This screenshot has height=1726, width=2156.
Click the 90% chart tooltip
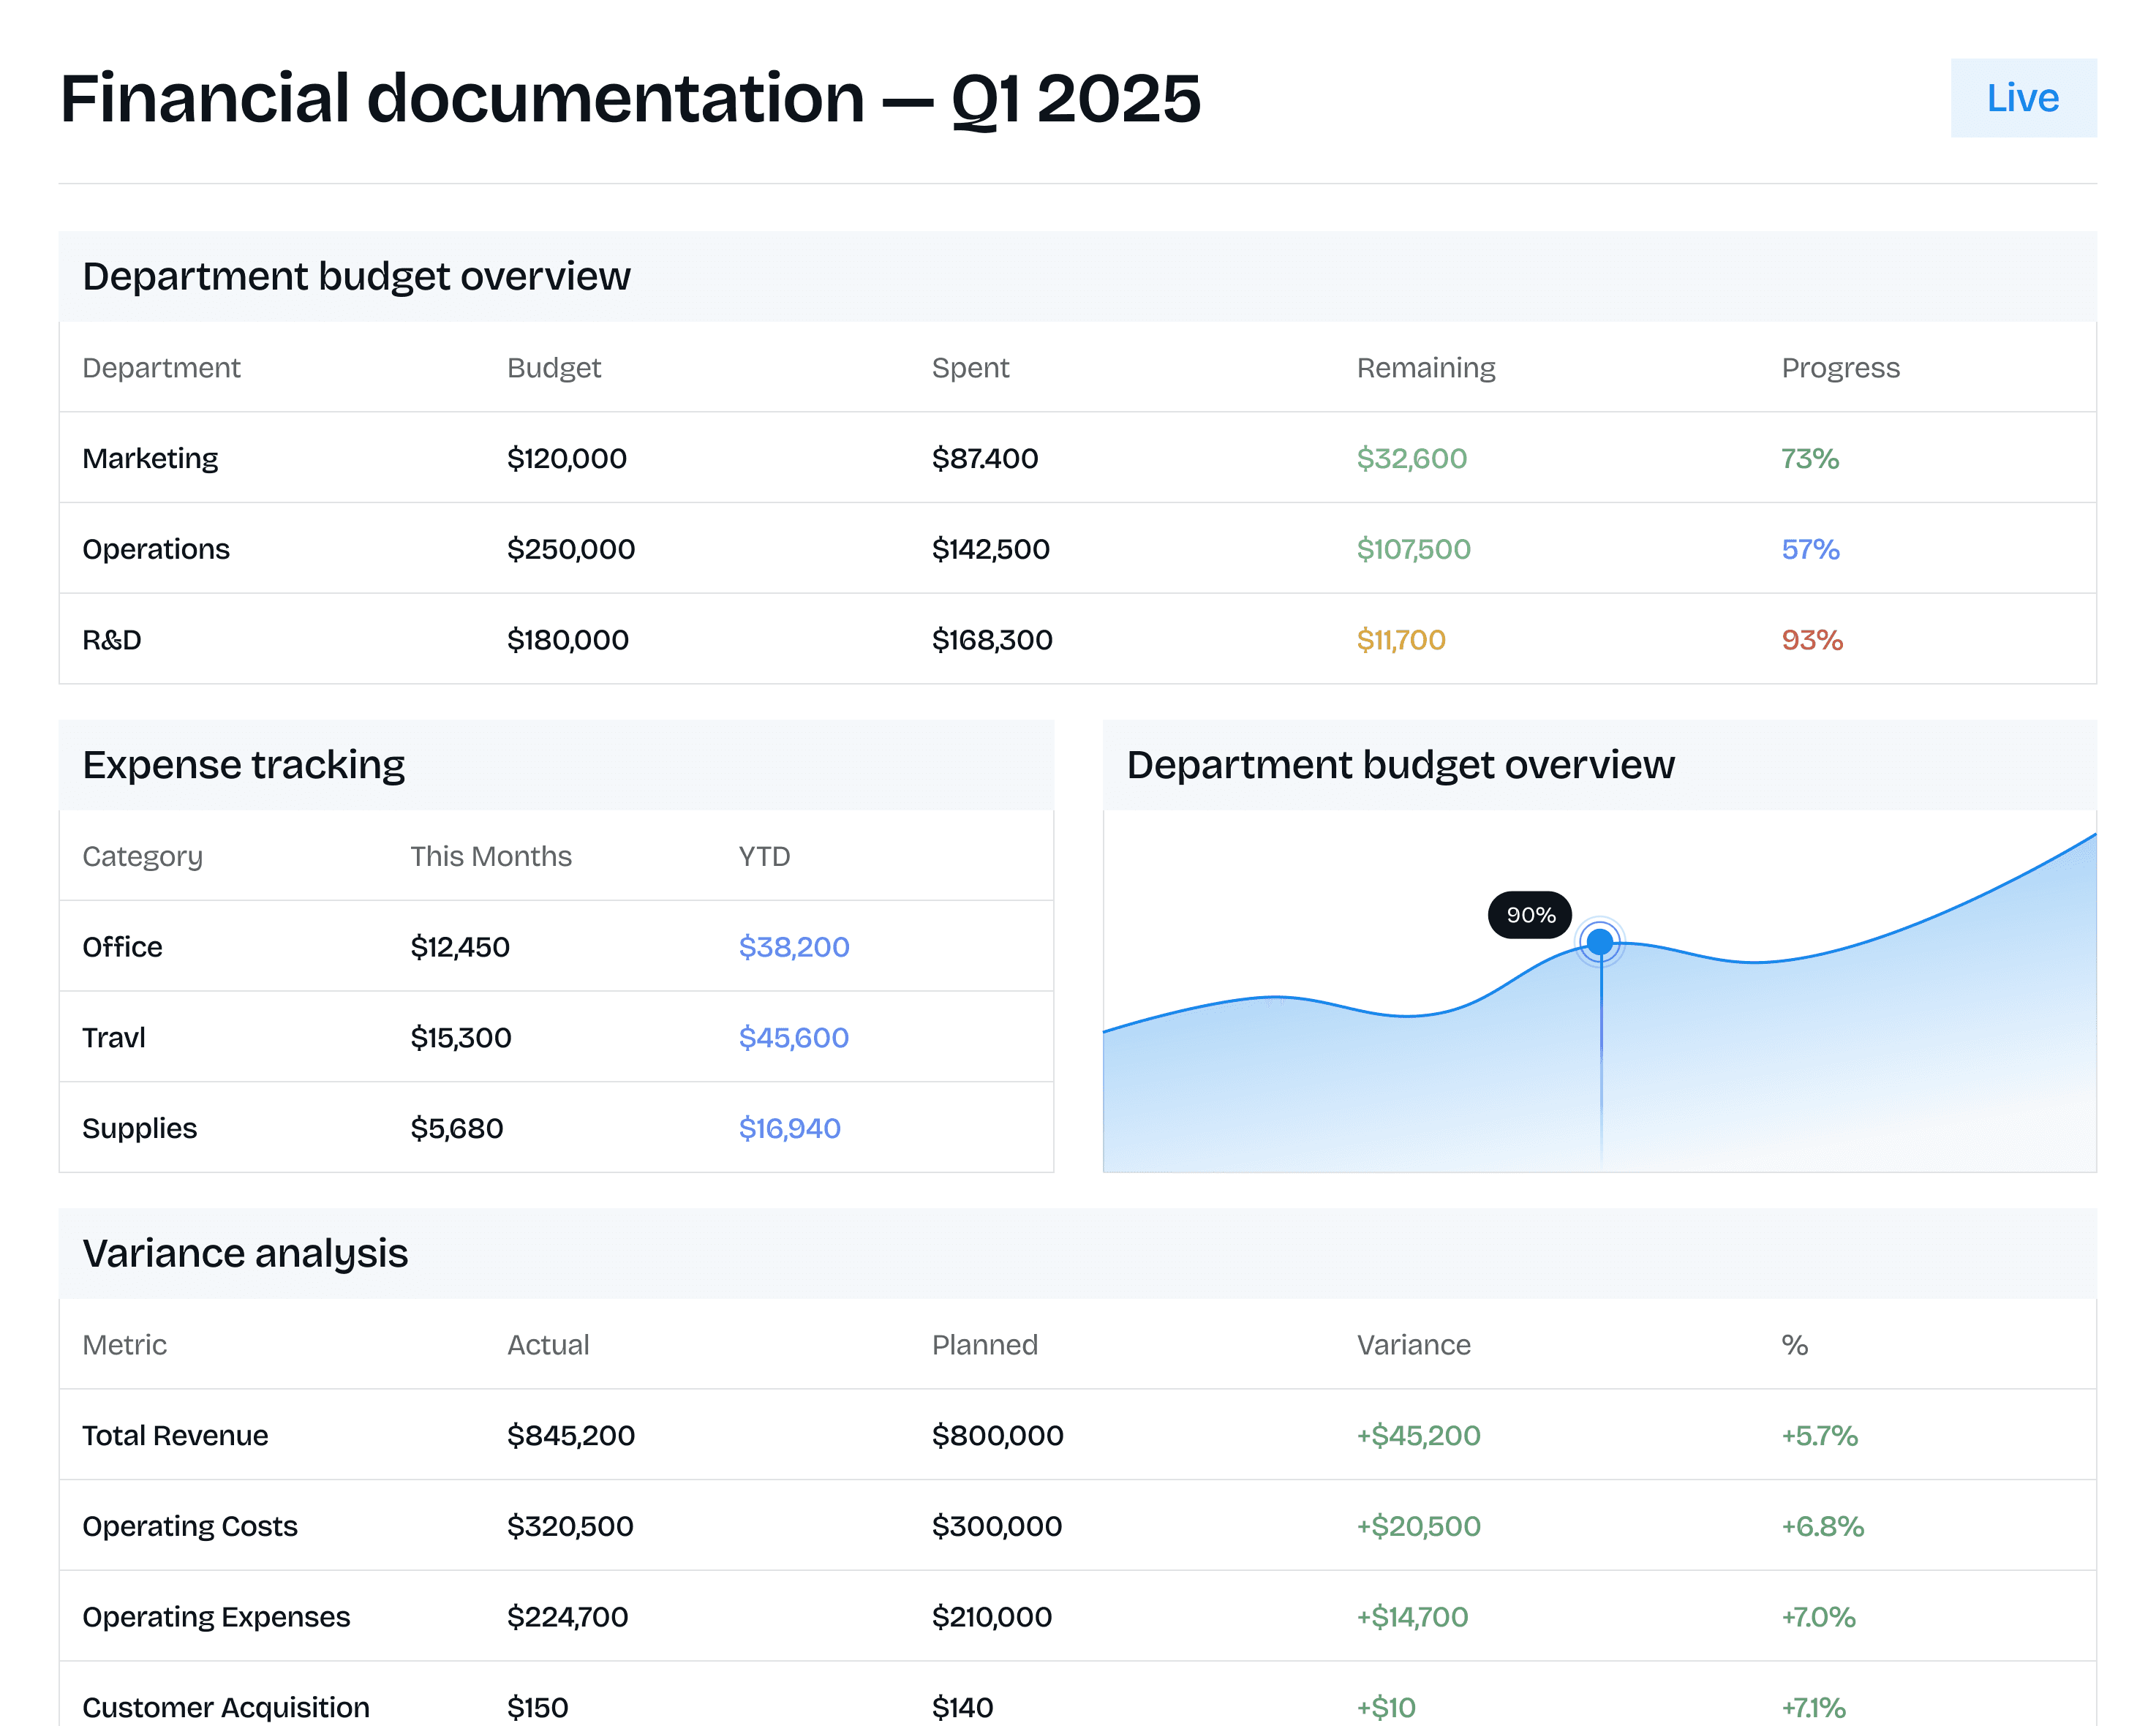click(1529, 914)
